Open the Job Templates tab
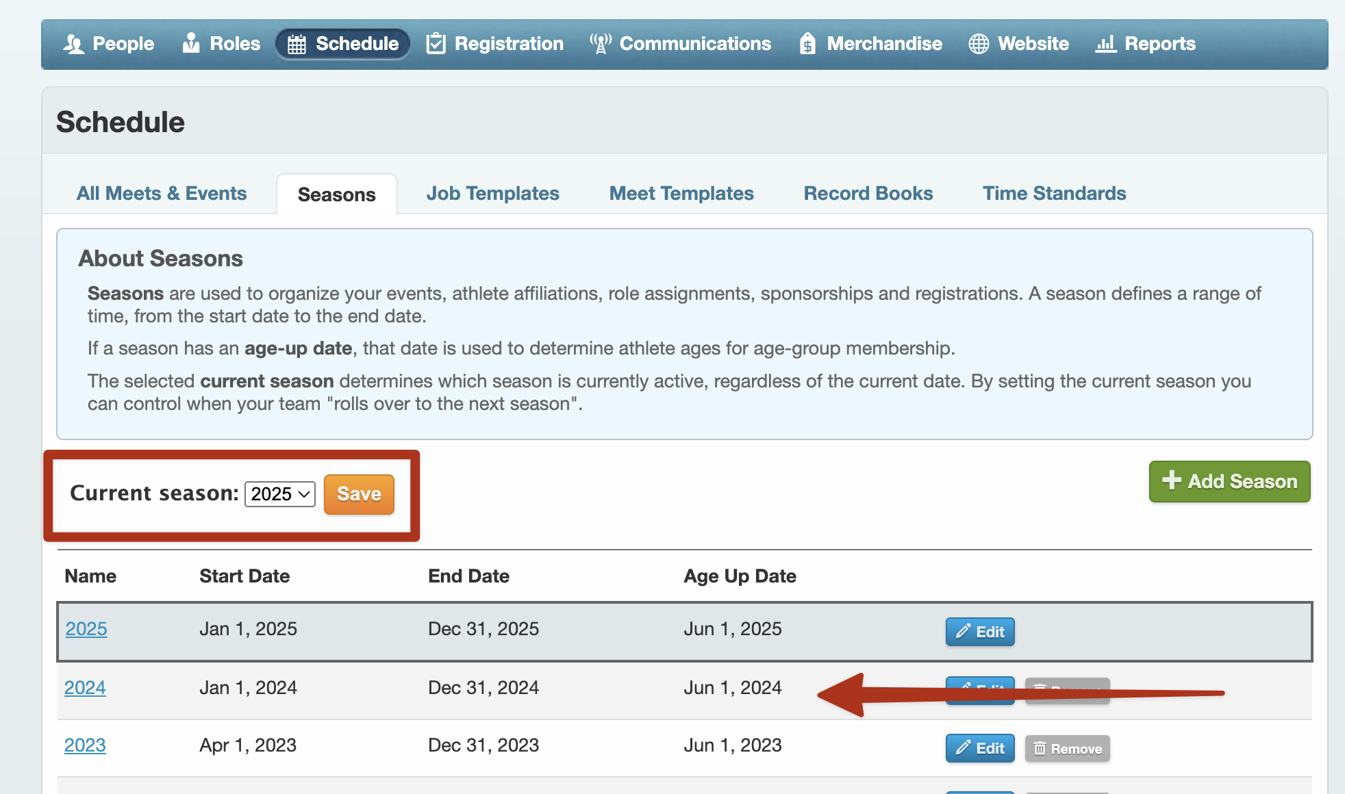This screenshot has height=794, width=1345. [493, 194]
